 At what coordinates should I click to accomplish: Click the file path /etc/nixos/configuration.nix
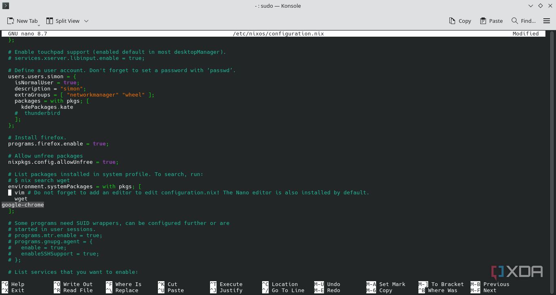278,33
